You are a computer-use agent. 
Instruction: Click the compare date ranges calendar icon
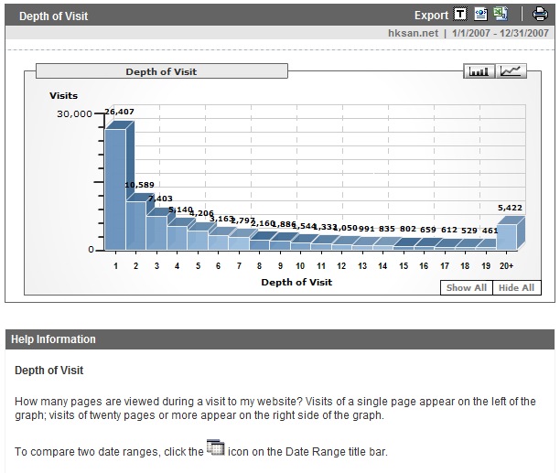point(215,447)
